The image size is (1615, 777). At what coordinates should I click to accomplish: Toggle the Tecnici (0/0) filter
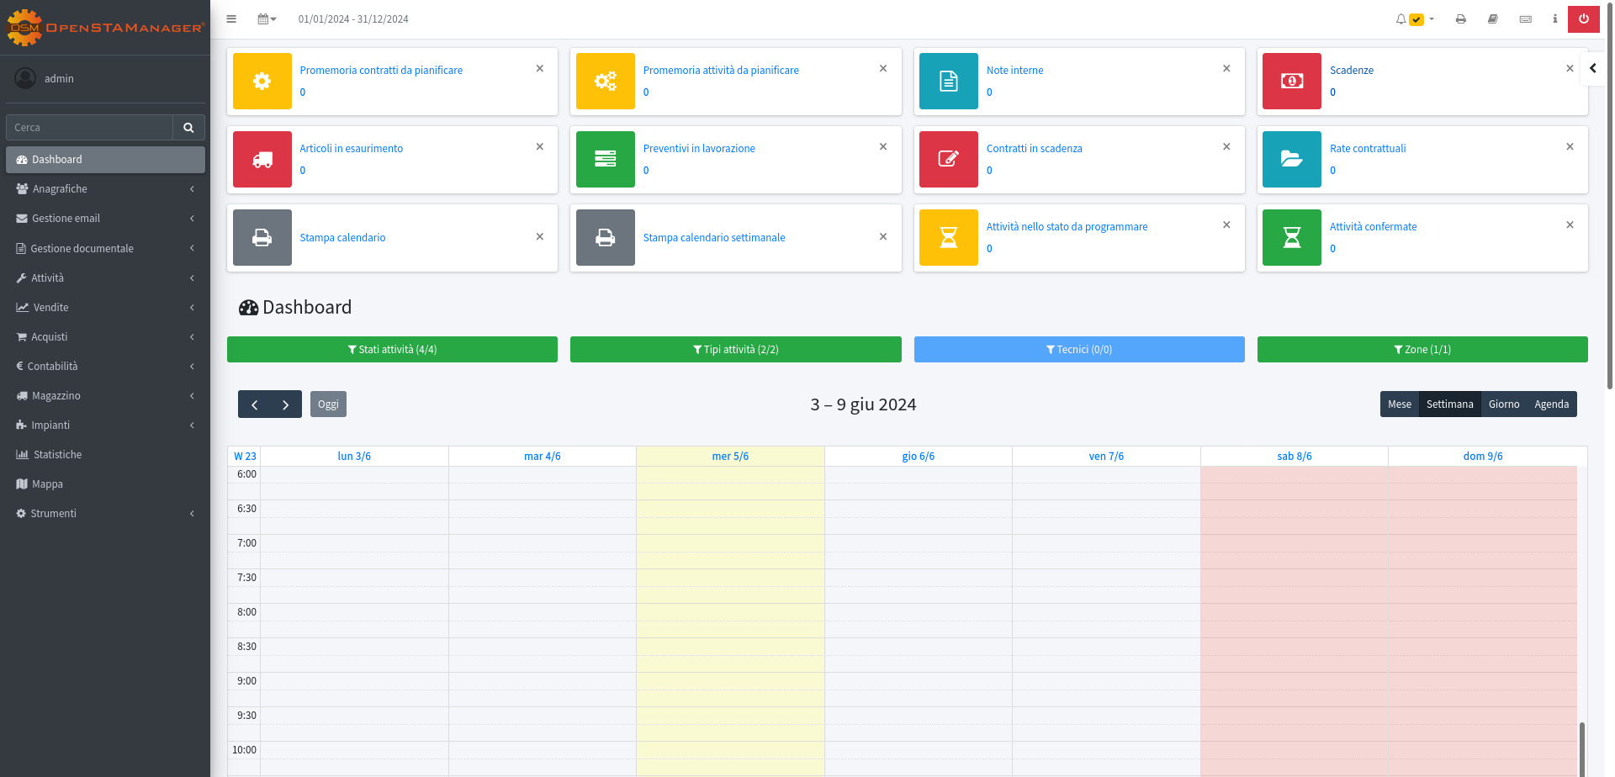coord(1078,350)
